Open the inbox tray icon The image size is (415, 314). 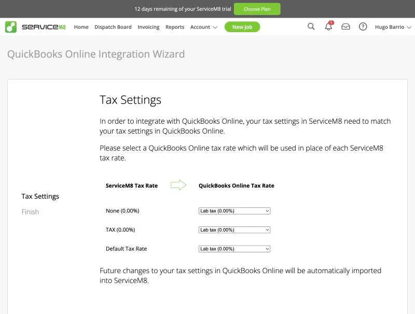(345, 27)
